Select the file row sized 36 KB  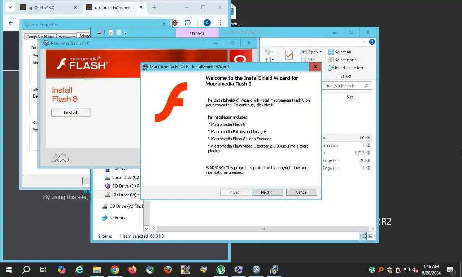(346, 161)
